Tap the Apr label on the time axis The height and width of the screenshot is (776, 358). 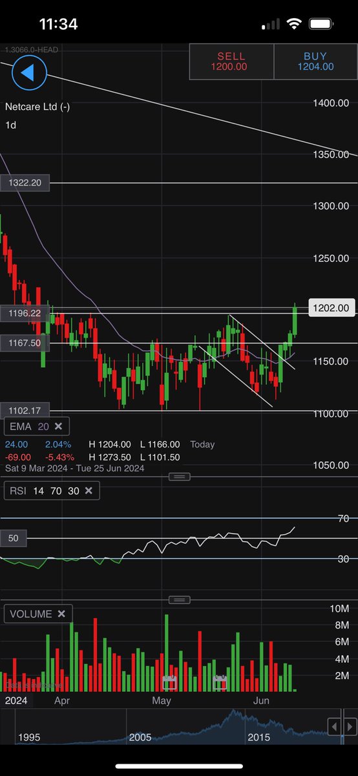[x=62, y=700]
